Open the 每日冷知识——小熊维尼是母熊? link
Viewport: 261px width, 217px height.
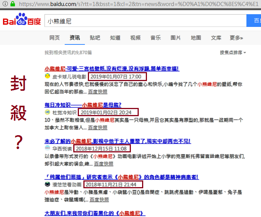click(83, 105)
